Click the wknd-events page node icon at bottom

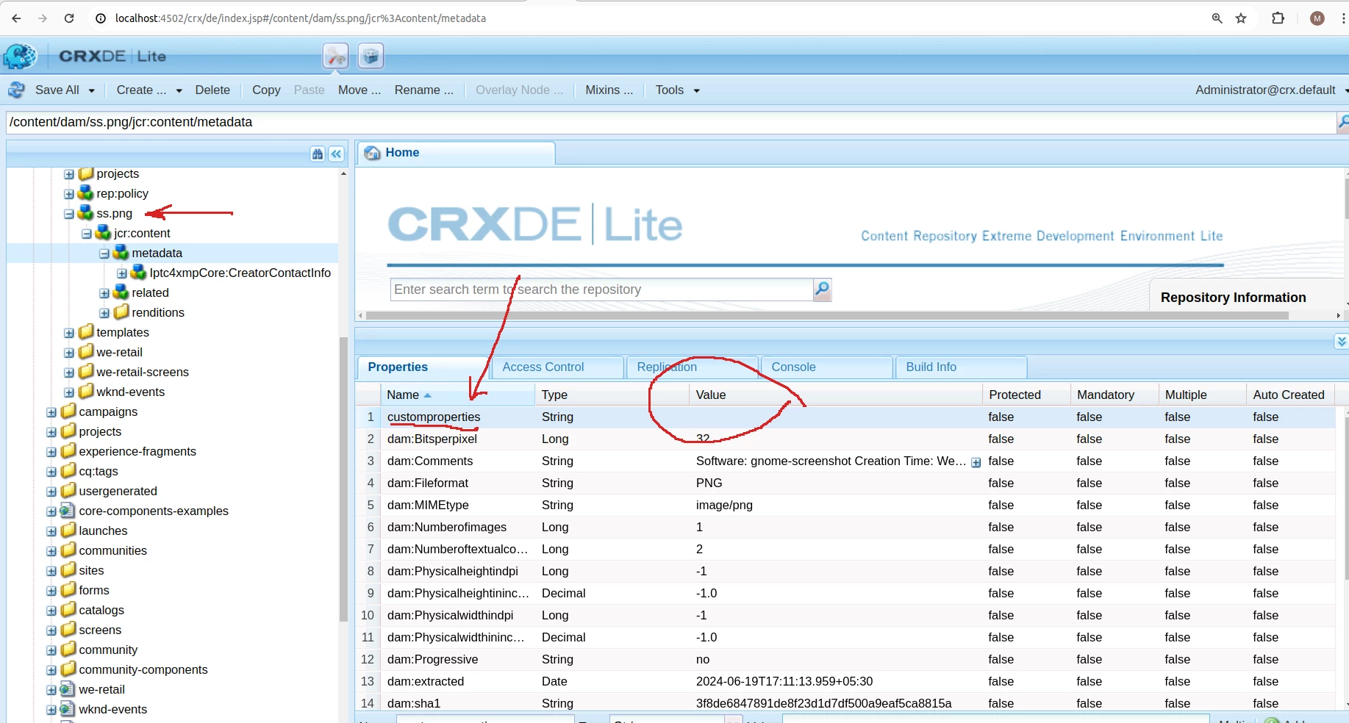(68, 709)
